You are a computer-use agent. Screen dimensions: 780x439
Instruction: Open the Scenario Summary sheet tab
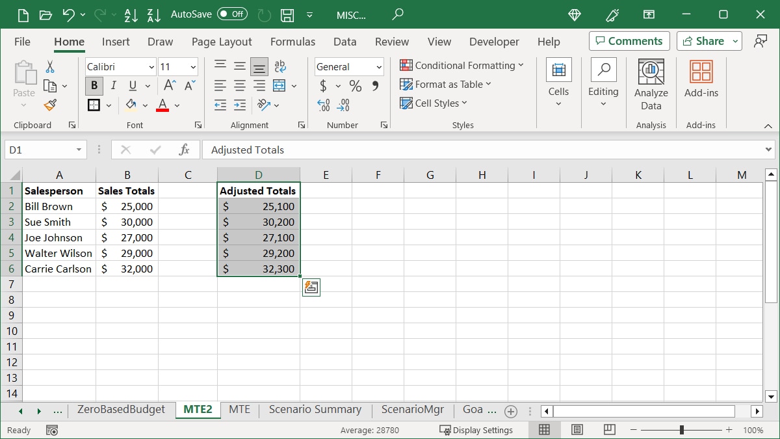pos(315,410)
